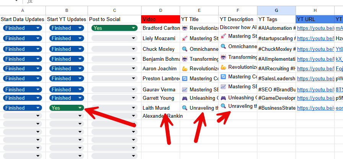
Task: Click chart emoji in Gaurav Verma's YT Title
Action: [x=185, y=90]
